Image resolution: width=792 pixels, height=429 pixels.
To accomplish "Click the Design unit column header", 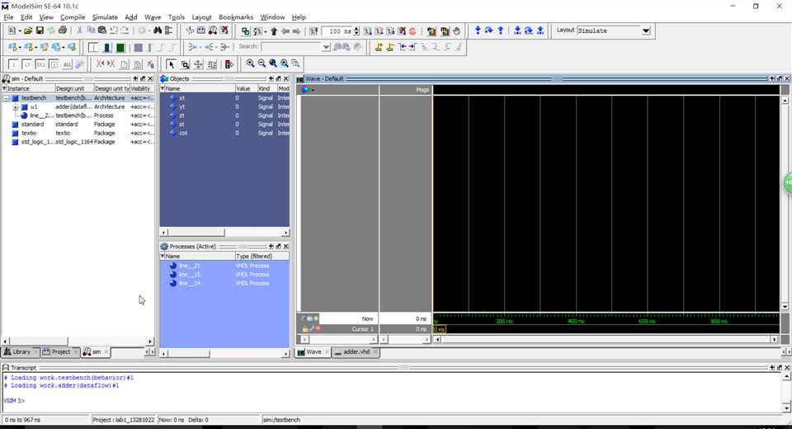I will click(x=73, y=88).
